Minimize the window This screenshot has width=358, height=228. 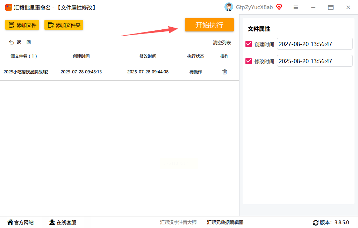pyautogui.click(x=313, y=8)
